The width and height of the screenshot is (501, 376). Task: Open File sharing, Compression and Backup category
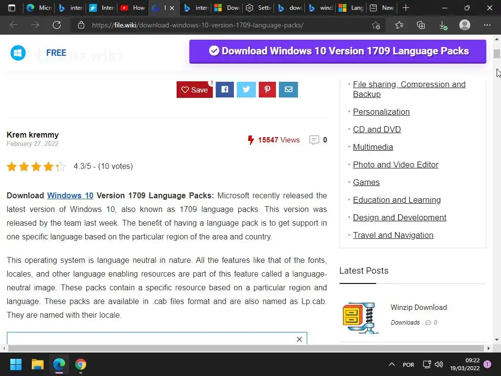click(x=409, y=89)
